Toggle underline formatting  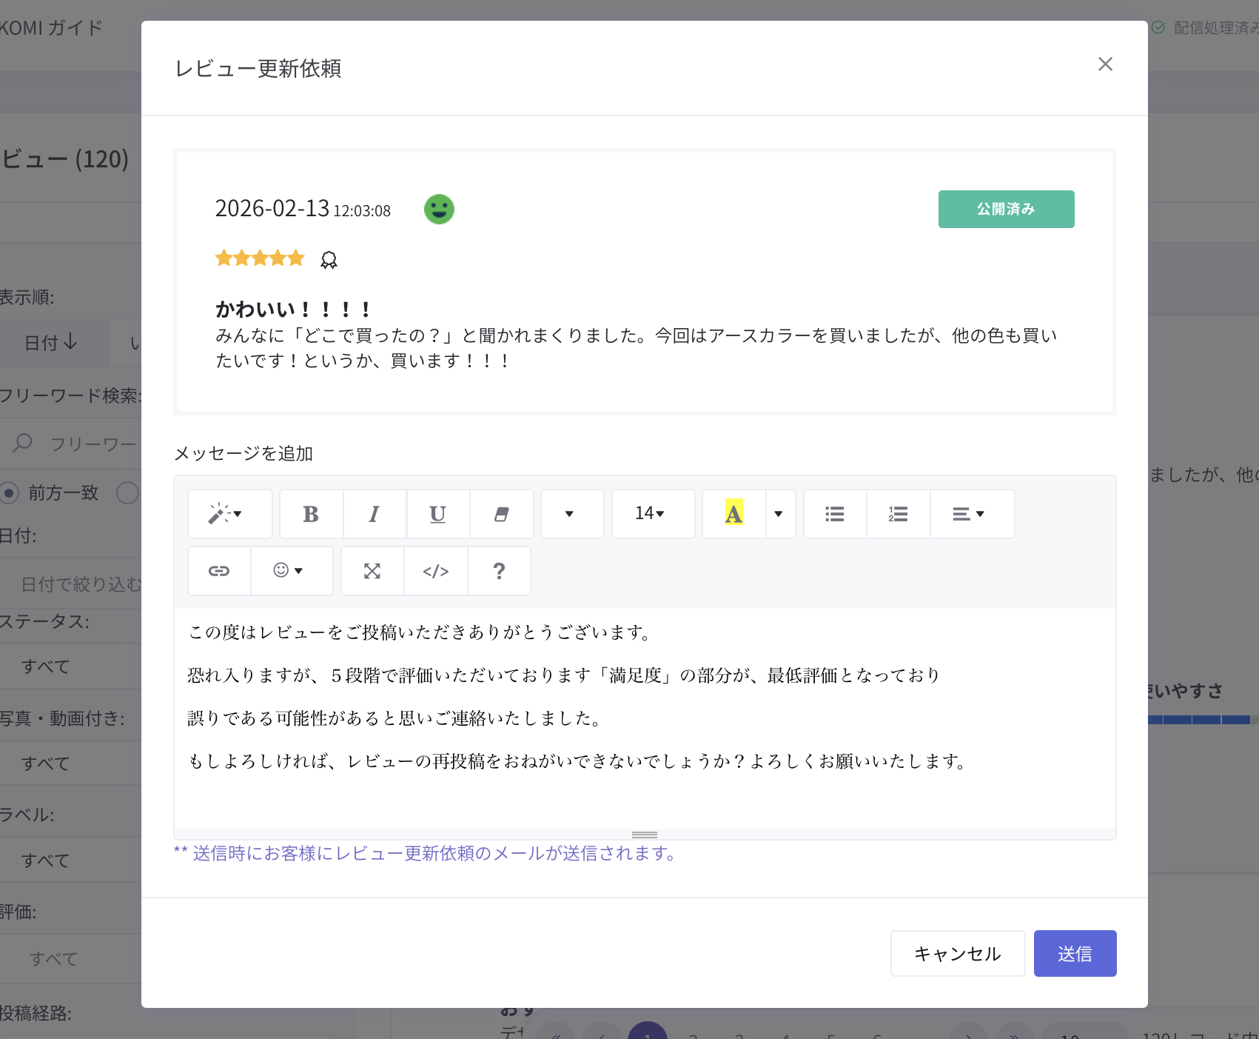[x=438, y=514]
